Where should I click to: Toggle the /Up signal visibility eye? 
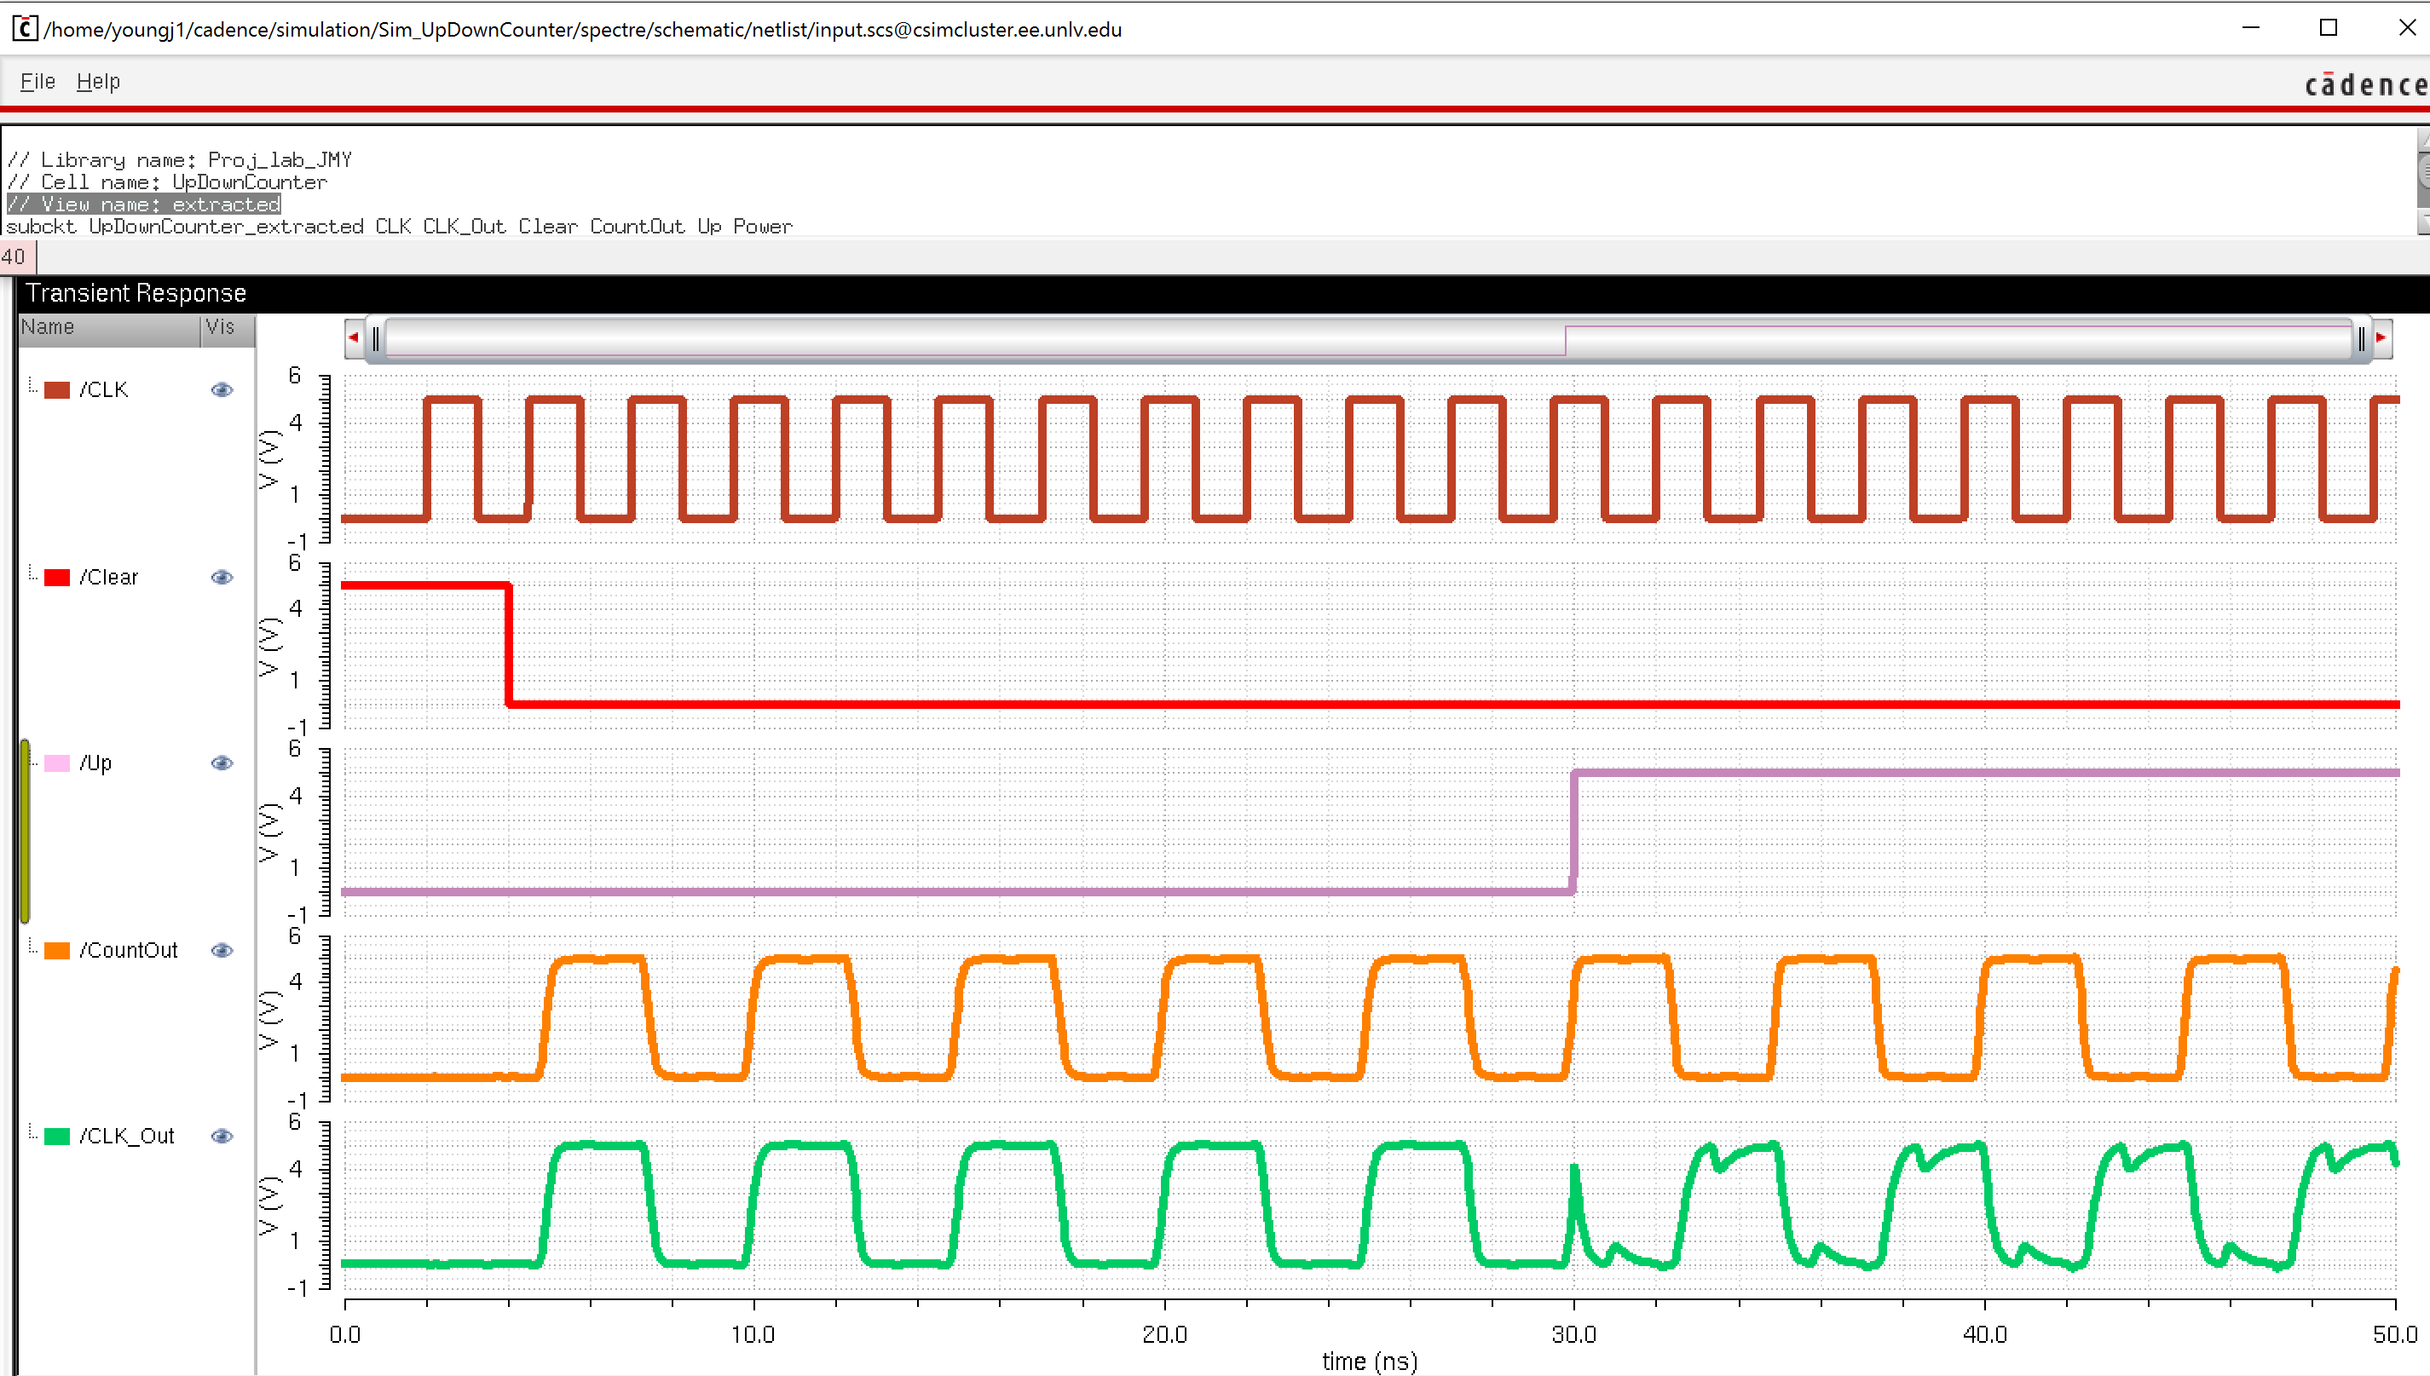click(x=222, y=763)
